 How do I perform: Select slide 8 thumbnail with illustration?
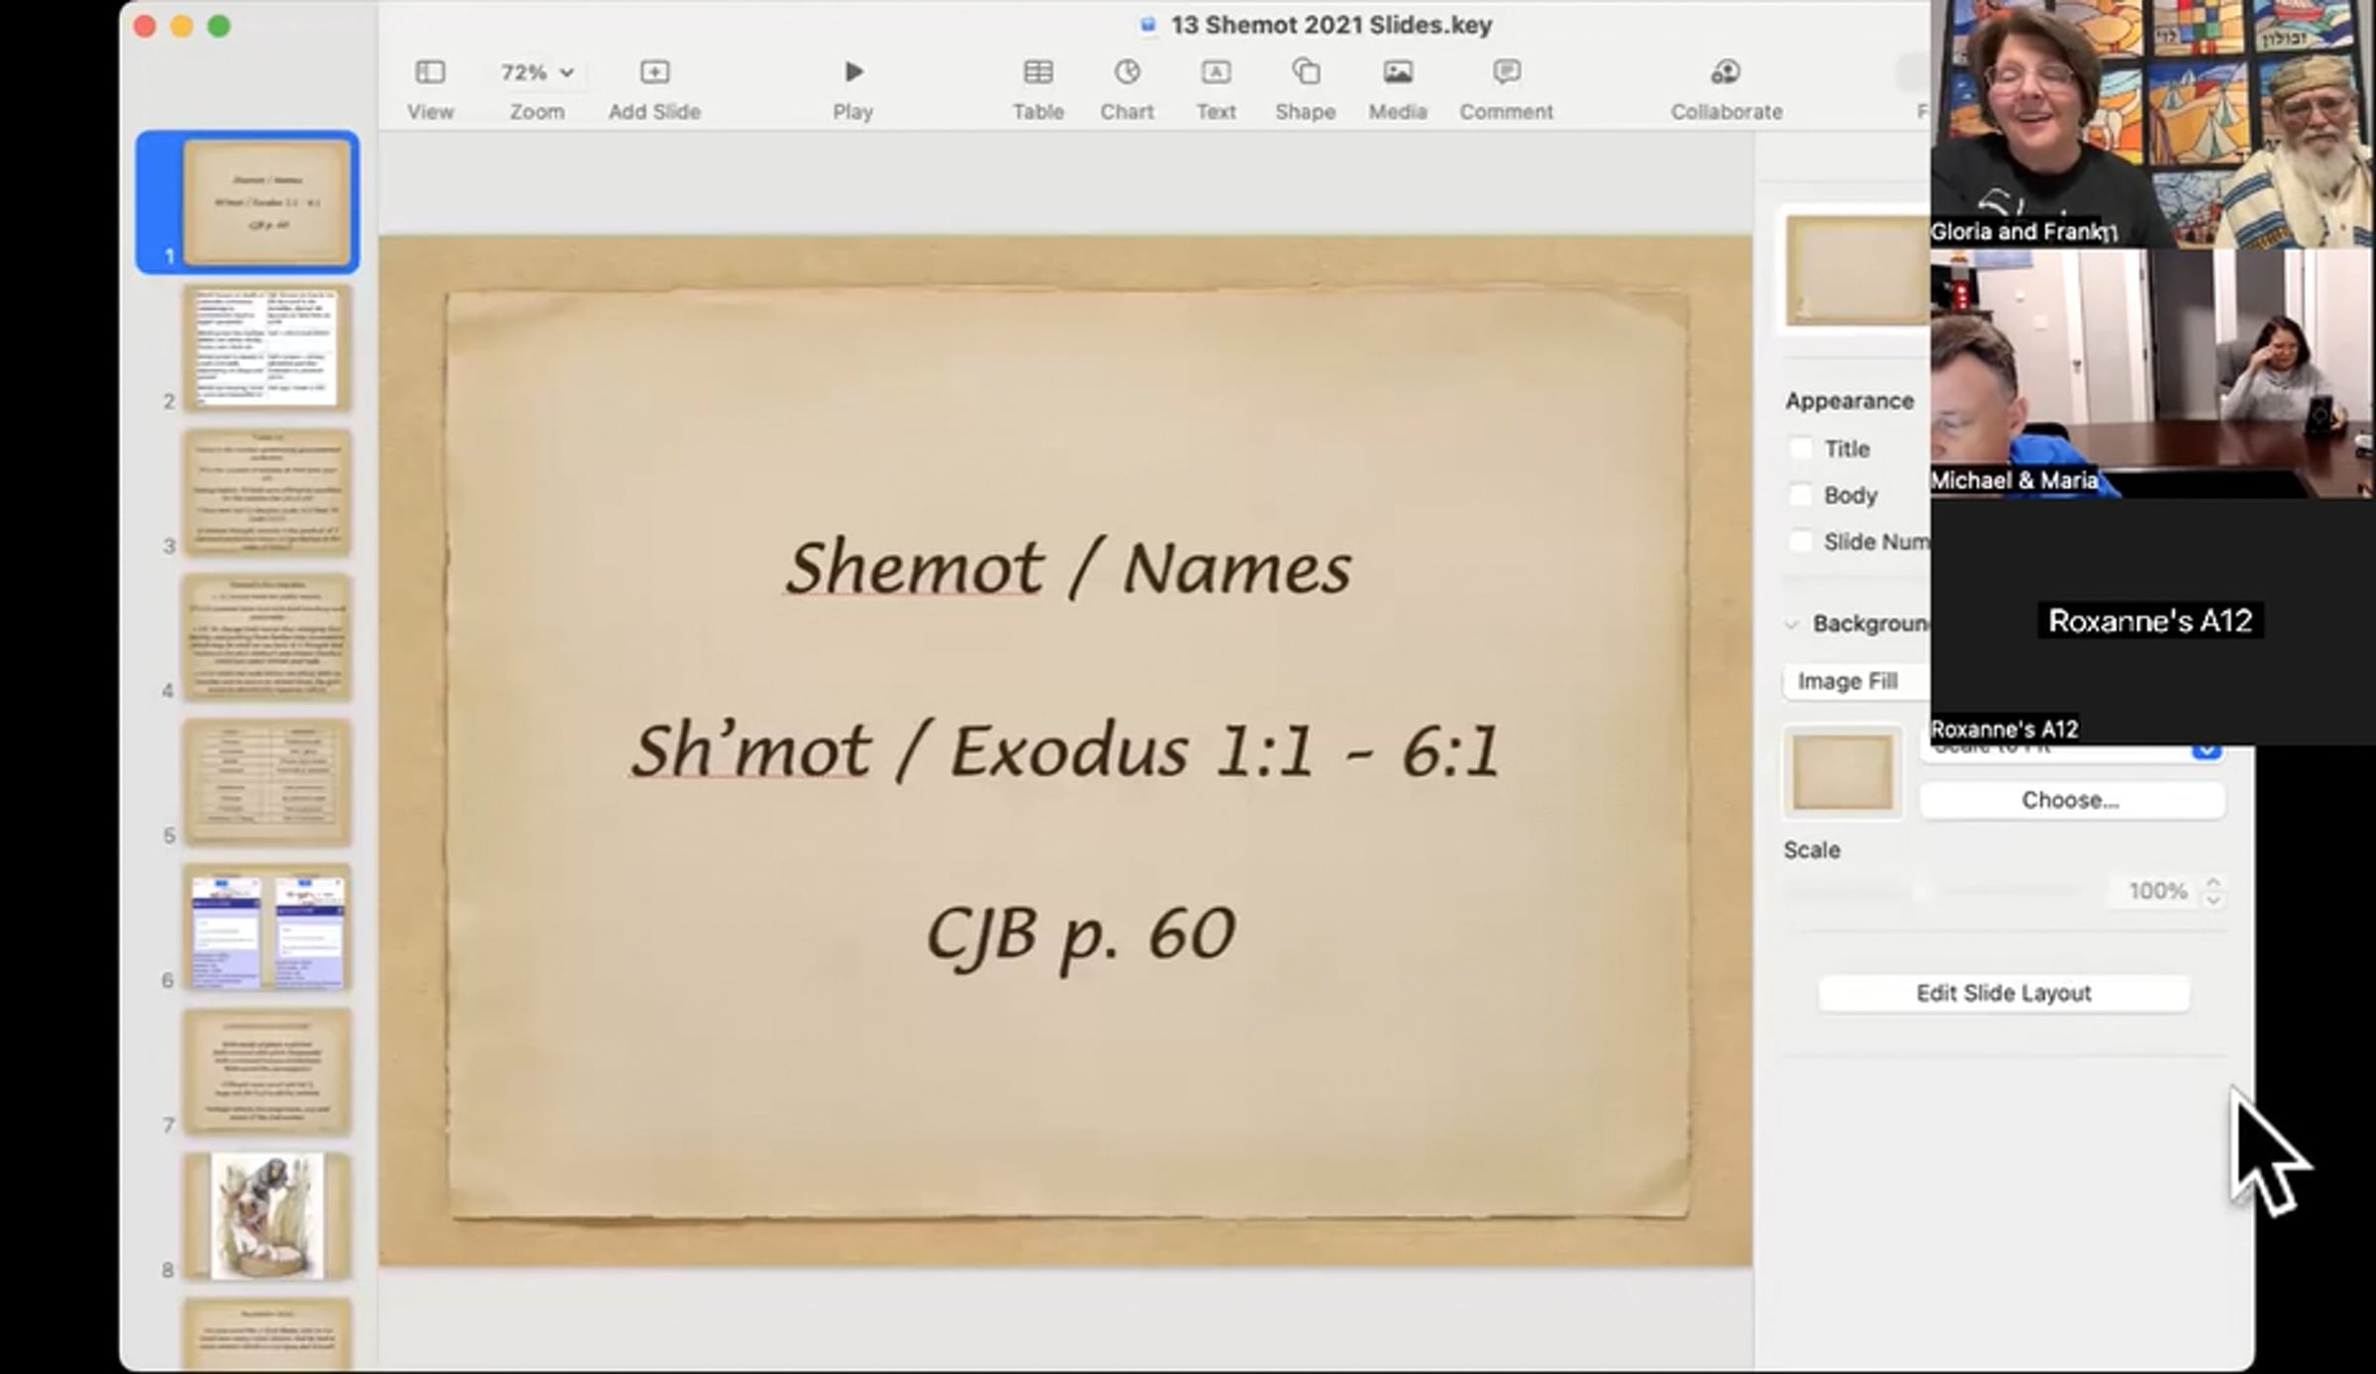(x=266, y=1217)
